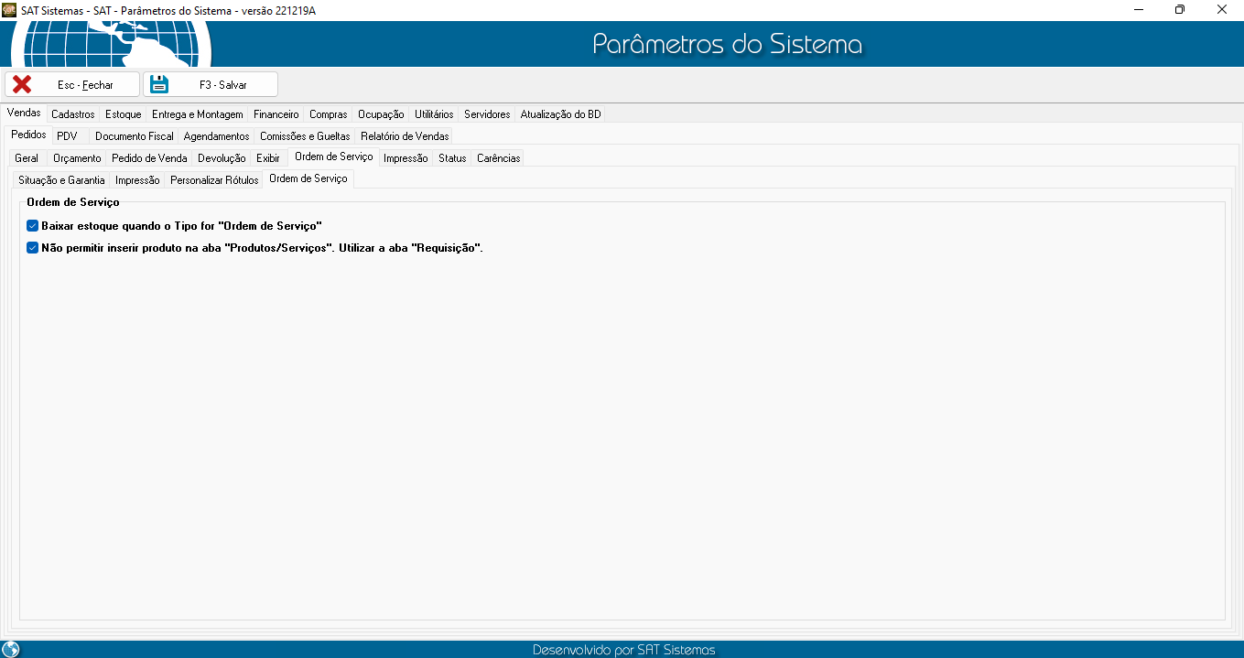Click the red X Fechar icon
The width and height of the screenshot is (1244, 658).
[x=22, y=84]
